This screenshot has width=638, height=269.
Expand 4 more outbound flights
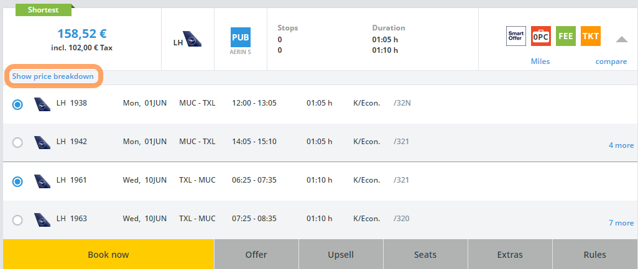[621, 145]
